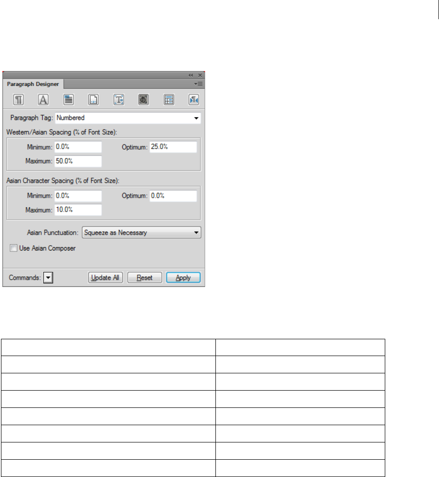The height and width of the screenshot is (477, 439).
Task: Close the Paragraph Designer panel
Action: [x=200, y=75]
